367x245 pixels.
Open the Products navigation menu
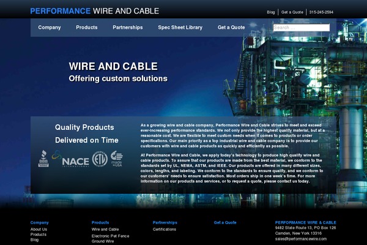(87, 28)
